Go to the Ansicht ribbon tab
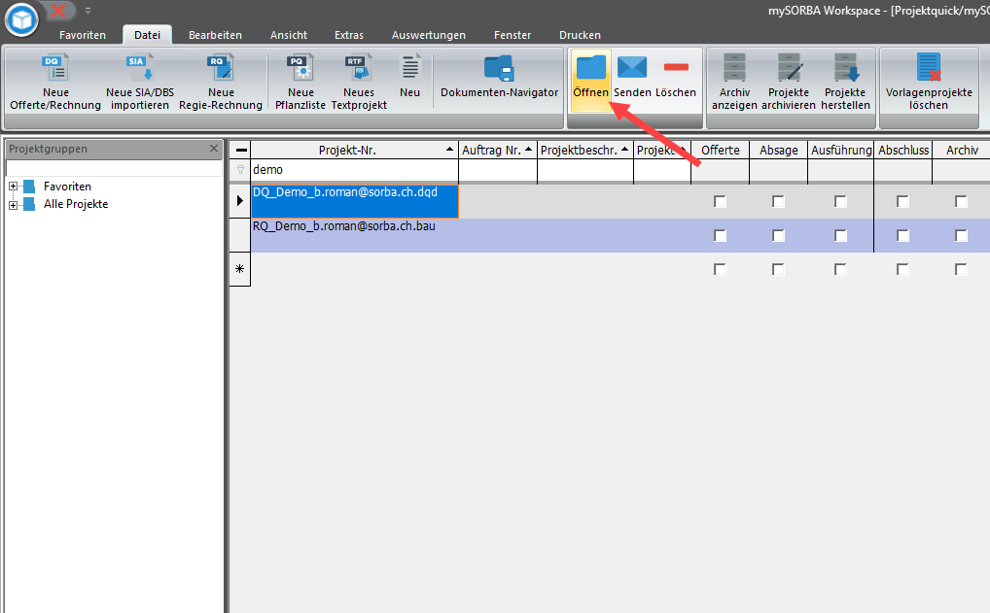 click(289, 35)
